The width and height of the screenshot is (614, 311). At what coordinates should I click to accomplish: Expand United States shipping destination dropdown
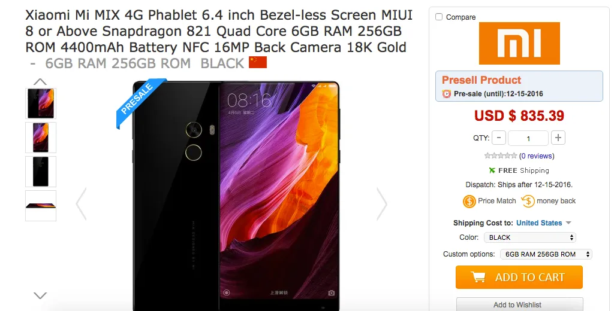click(543, 222)
